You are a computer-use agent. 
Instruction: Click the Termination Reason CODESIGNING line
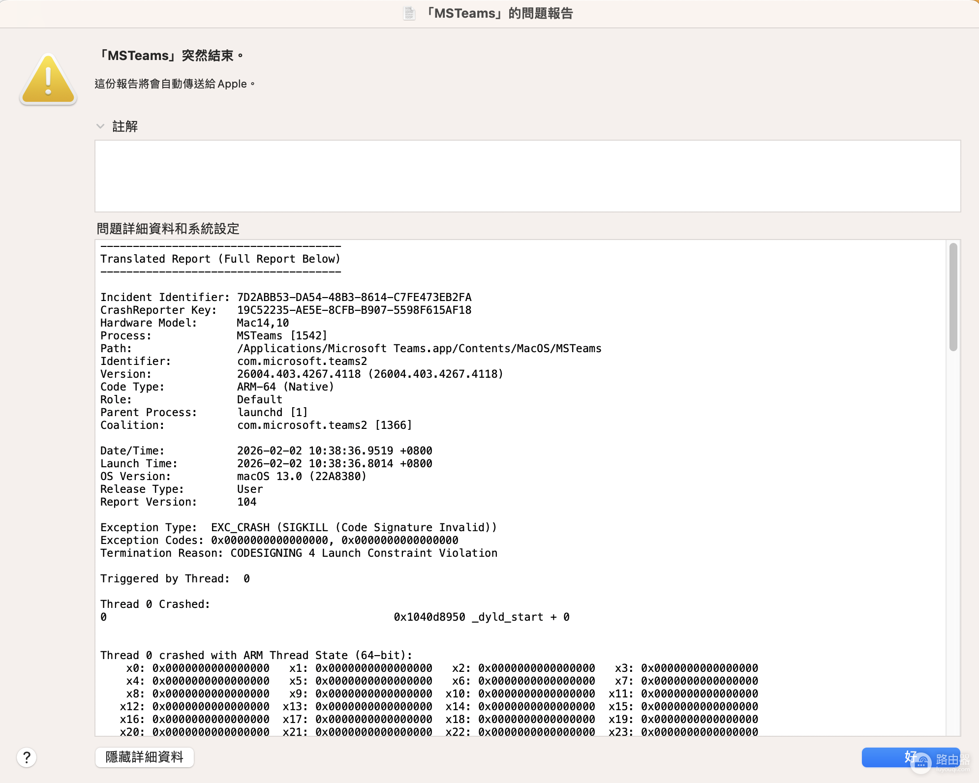pyautogui.click(x=299, y=553)
